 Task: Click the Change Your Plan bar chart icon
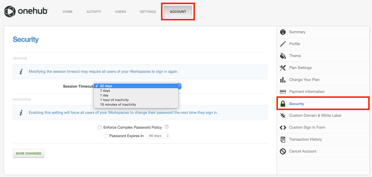pyautogui.click(x=283, y=79)
